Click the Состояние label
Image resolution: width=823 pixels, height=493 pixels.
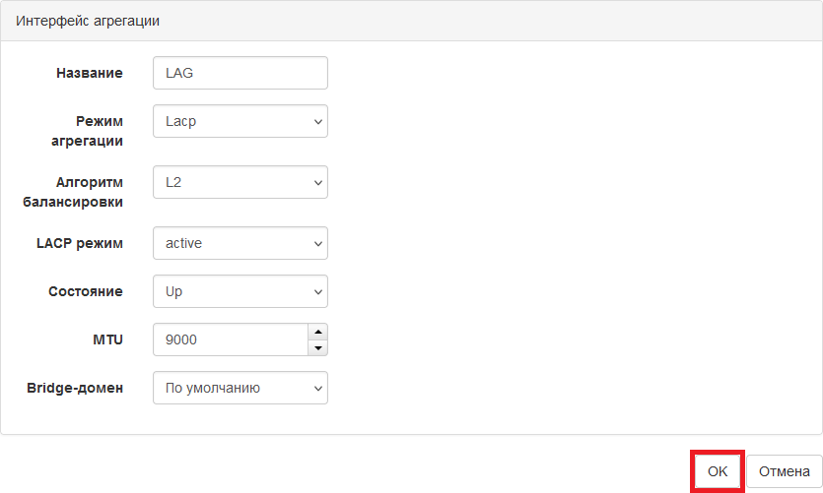tap(86, 291)
